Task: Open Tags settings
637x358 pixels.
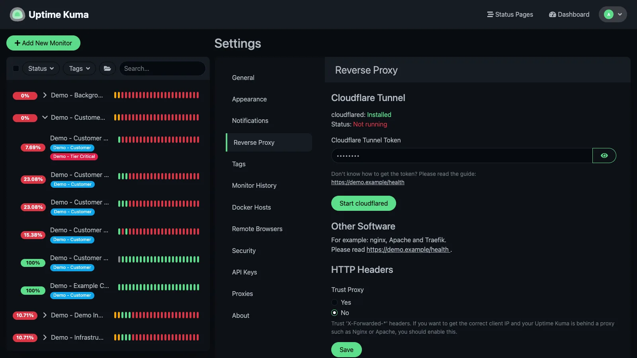Action: pos(269,164)
